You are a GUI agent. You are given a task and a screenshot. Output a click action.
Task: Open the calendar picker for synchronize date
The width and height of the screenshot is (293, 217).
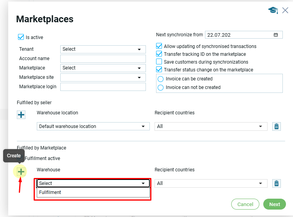click(276, 35)
